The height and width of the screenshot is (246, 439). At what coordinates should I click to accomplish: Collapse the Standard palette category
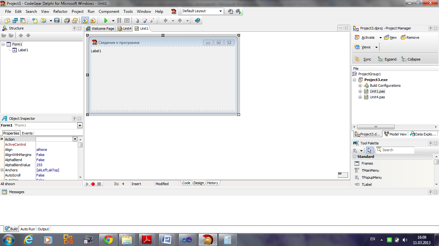tap(355, 157)
